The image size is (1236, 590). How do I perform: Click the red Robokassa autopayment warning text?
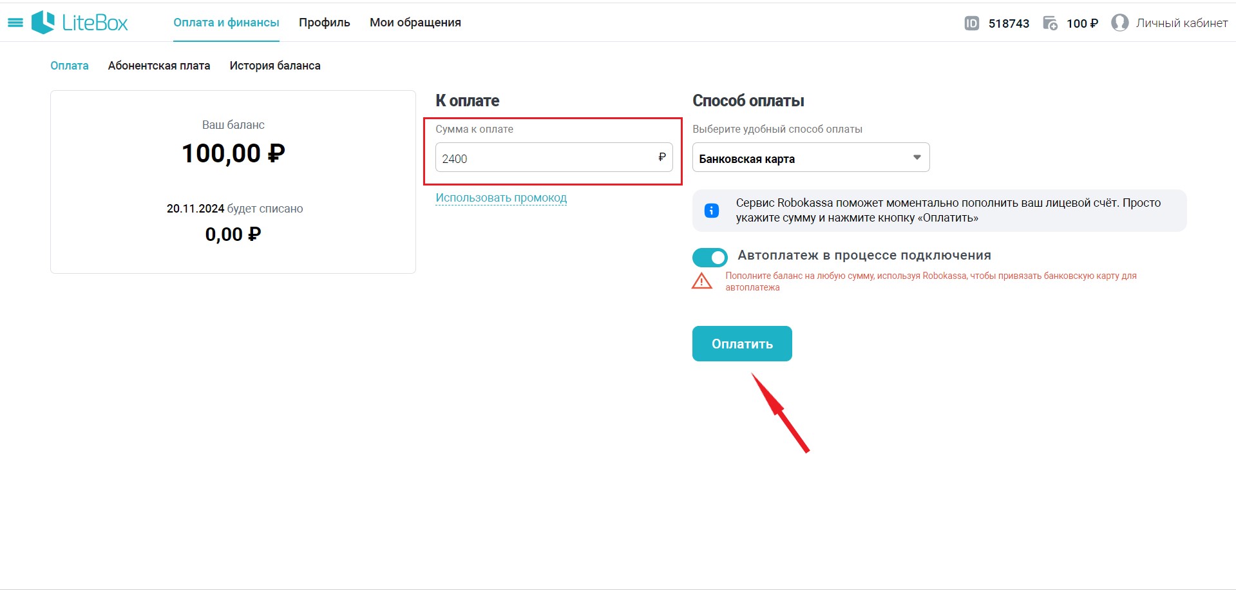pos(931,281)
